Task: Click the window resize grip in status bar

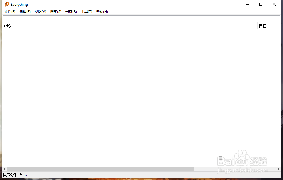Action: coord(279,176)
